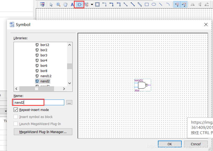The height and width of the screenshot is (151, 213).
Task: Select the Hand pan tool
Action: coord(65,4)
